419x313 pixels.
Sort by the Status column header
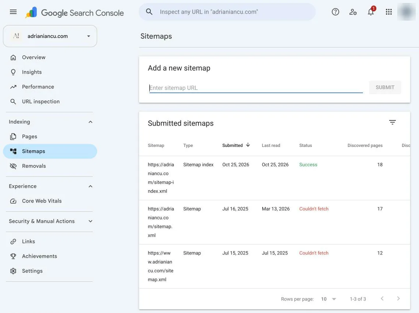tap(306, 145)
